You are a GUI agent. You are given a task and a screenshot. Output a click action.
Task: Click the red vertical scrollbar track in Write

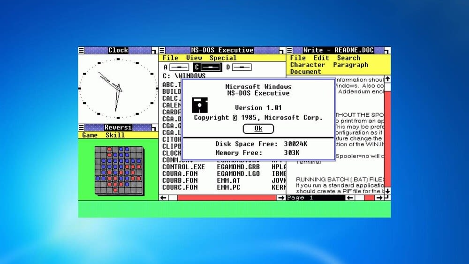click(387, 139)
